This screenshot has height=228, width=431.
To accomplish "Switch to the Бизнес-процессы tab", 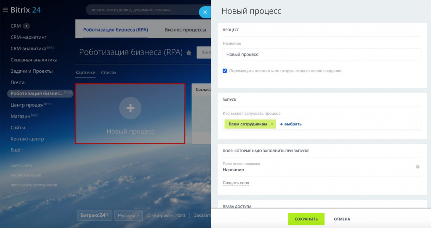I will tap(185, 30).
